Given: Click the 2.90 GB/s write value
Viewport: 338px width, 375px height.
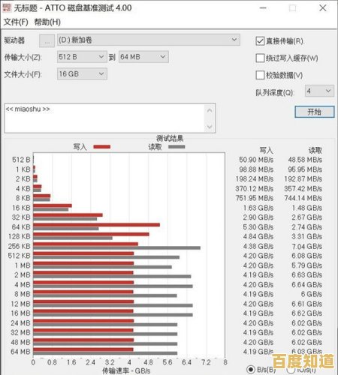Looking at the screenshot, I should point(258,217).
